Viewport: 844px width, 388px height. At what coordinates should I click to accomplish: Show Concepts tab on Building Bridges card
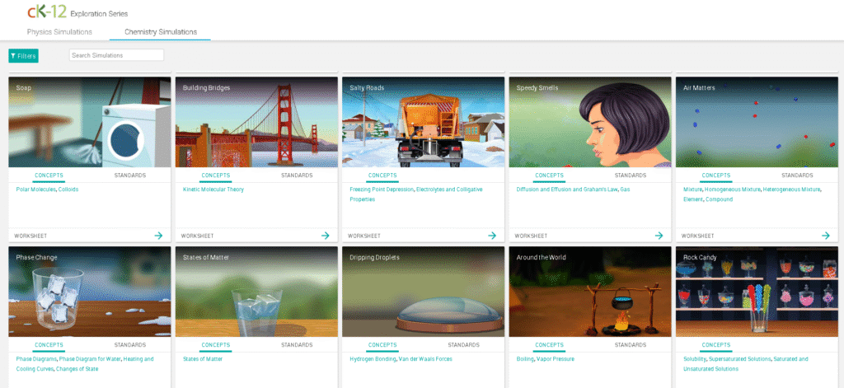(x=216, y=175)
